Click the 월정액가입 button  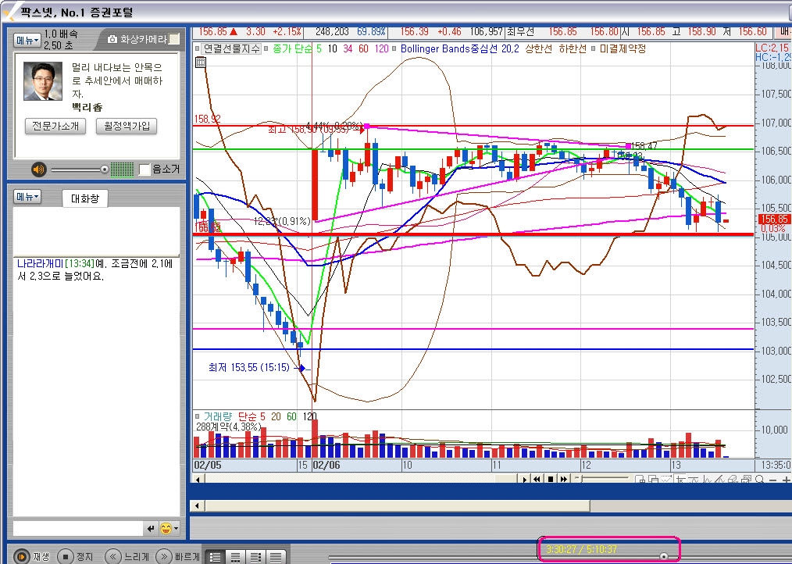tap(127, 126)
